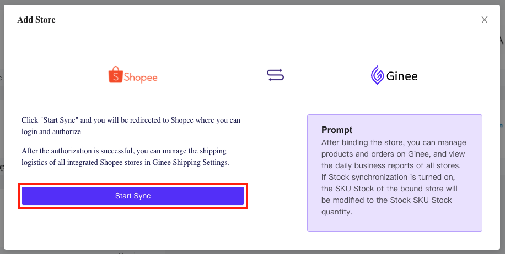This screenshot has height=254, width=505.
Task: Click the sync arrows icon between logos
Action: click(275, 75)
